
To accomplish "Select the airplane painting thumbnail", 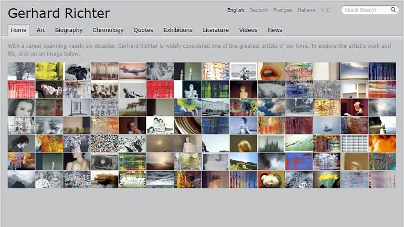I will coord(132,71).
